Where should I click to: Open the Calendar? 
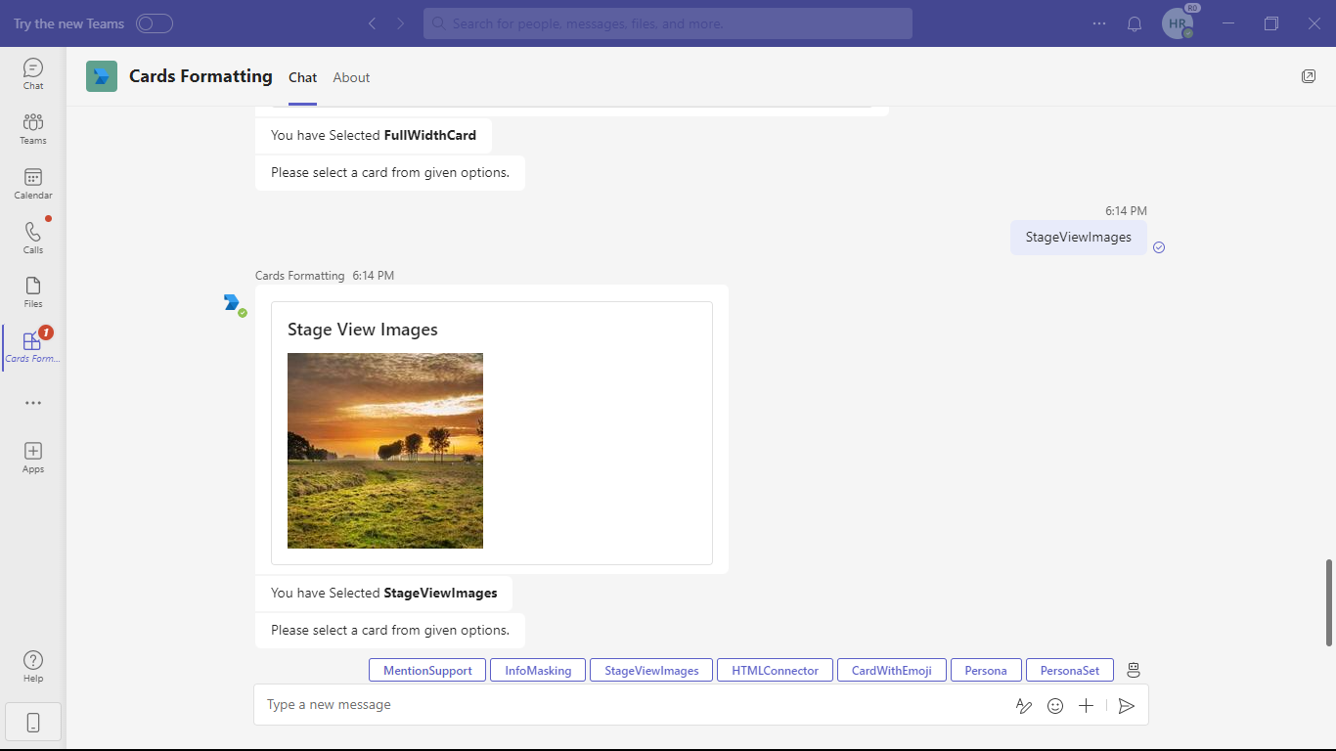32,182
